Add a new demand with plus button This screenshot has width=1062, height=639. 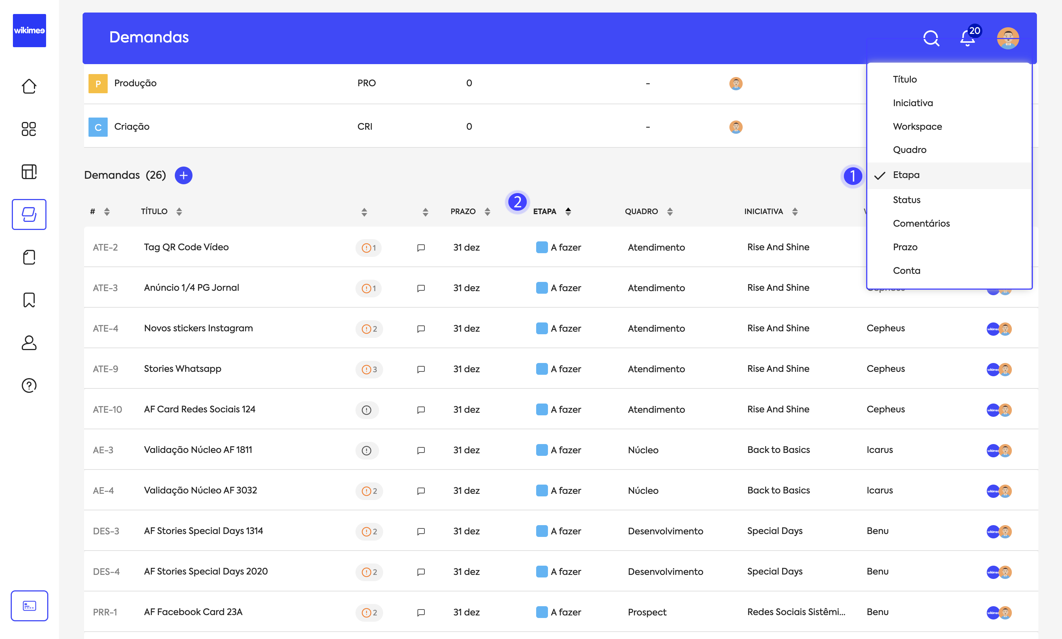(x=184, y=175)
